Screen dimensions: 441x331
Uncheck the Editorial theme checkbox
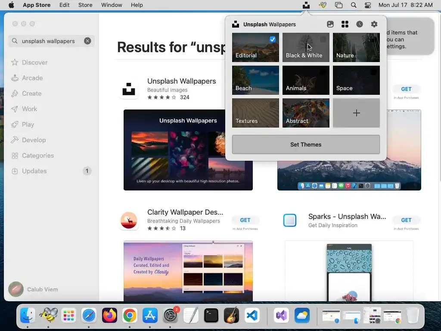pyautogui.click(x=273, y=39)
